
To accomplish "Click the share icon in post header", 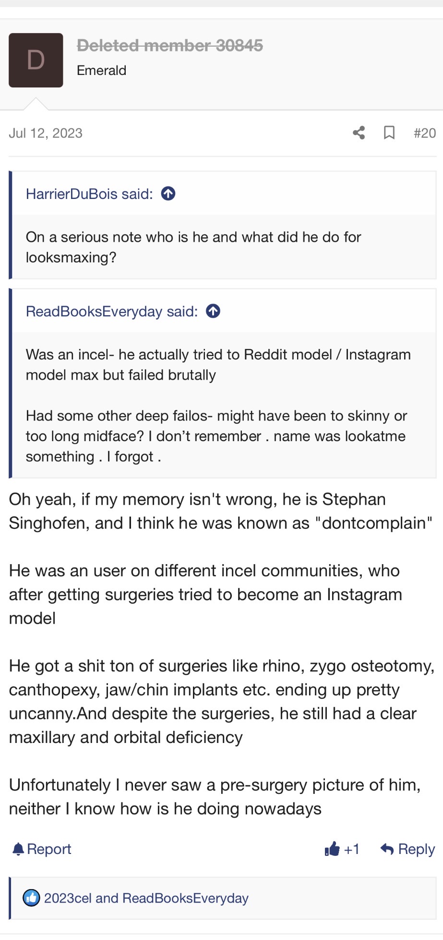I will [x=359, y=133].
